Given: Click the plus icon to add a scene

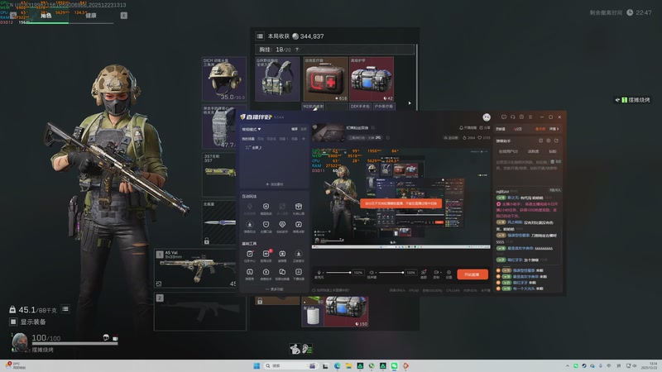Looking at the screenshot, I should pos(304,139).
